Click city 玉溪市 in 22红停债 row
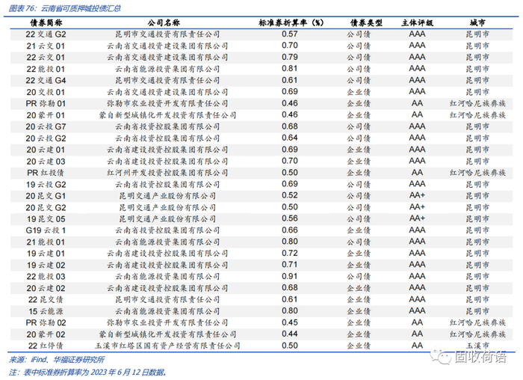523x380 pixels. [x=477, y=346]
